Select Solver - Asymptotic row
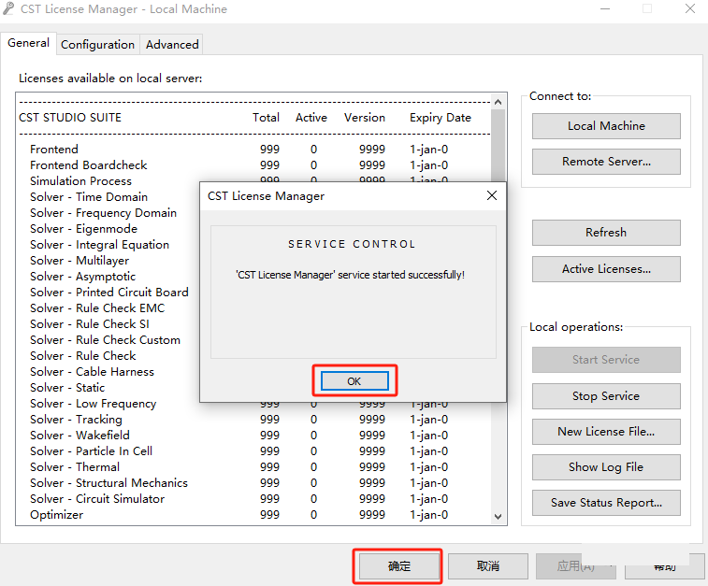Image resolution: width=708 pixels, height=586 pixels. (108, 277)
